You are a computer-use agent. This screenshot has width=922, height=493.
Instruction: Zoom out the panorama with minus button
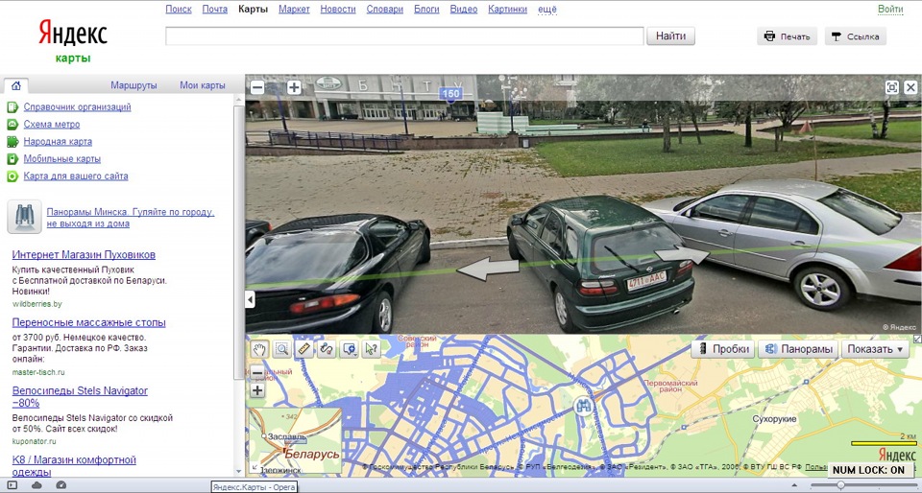point(257,88)
